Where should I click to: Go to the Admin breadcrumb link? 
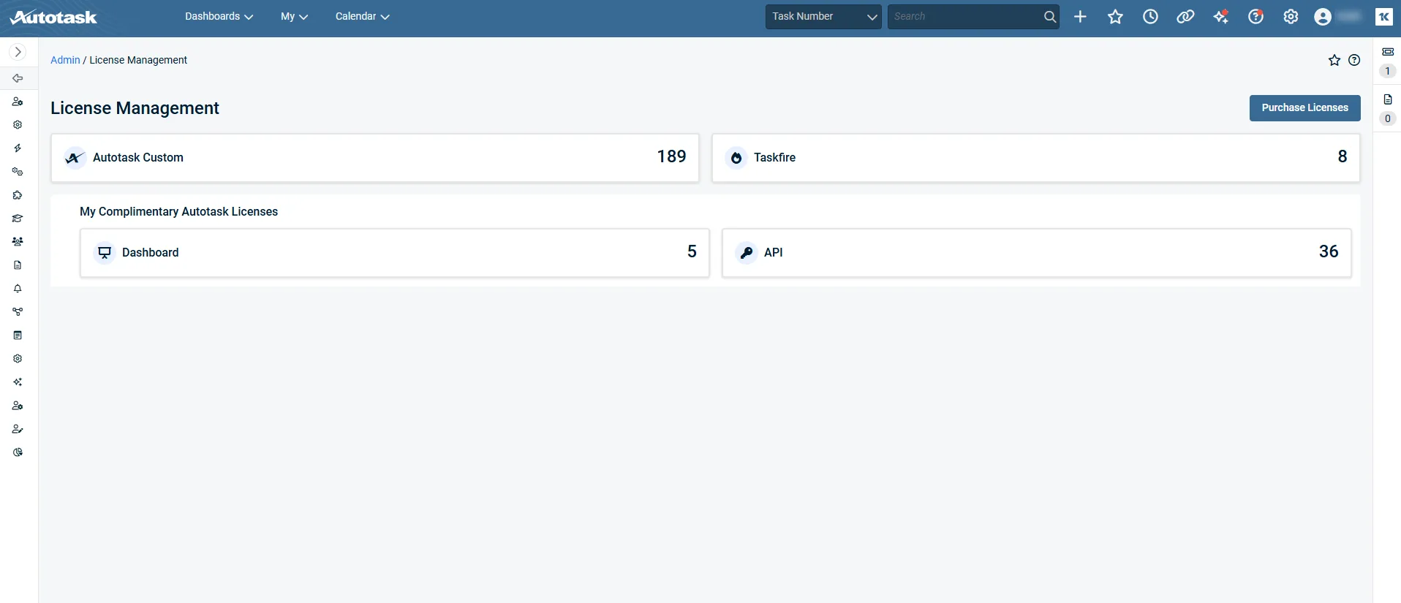pos(65,60)
